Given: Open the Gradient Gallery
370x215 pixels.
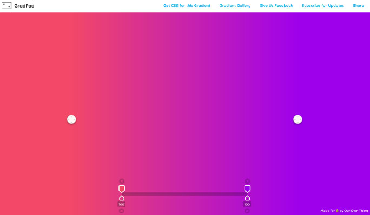Looking at the screenshot, I should click(235, 5).
